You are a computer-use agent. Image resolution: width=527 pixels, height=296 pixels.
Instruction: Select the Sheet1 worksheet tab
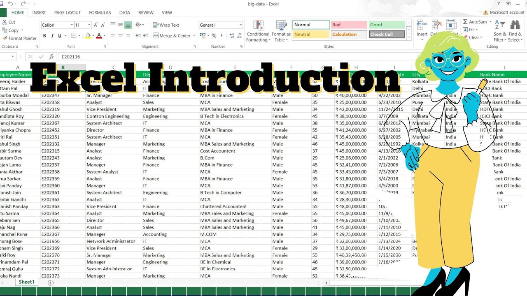pyautogui.click(x=26, y=282)
